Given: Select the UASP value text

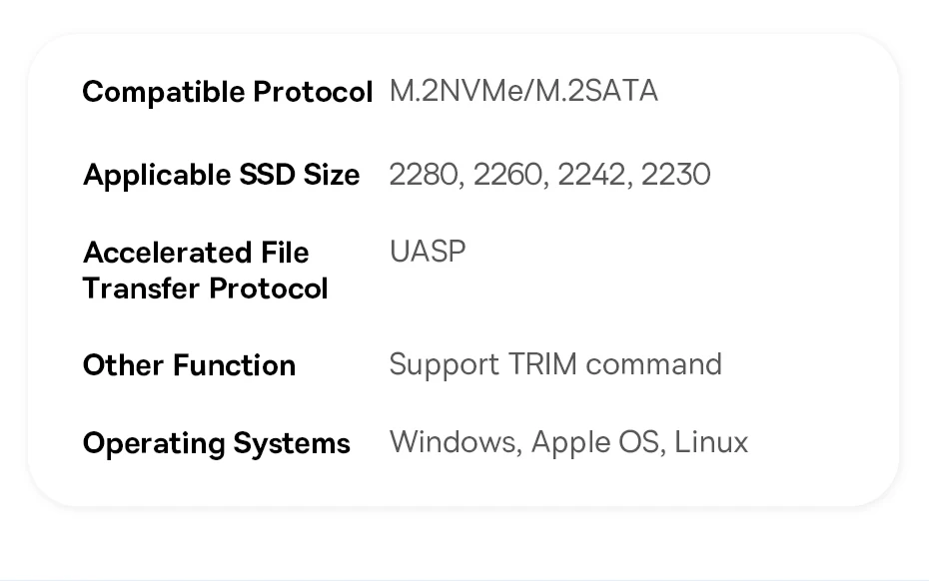Looking at the screenshot, I should click(x=428, y=252).
